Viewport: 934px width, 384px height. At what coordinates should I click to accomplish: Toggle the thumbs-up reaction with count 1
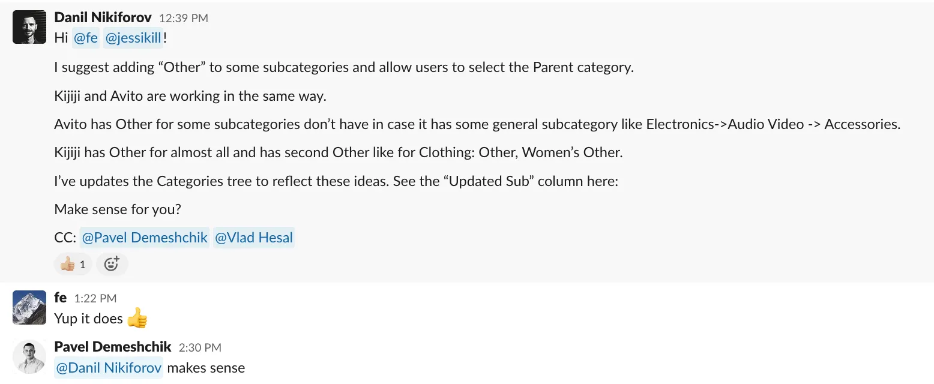coord(73,264)
